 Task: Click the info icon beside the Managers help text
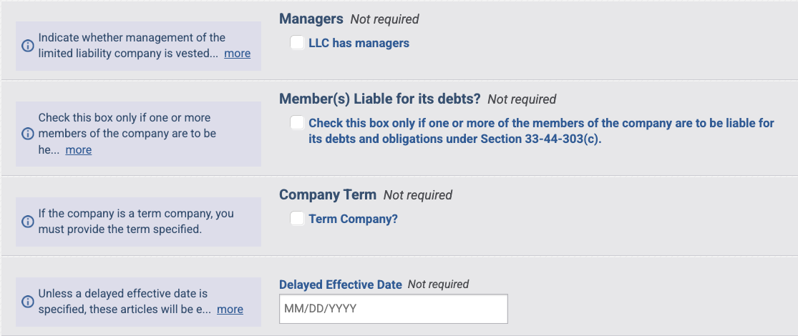pyautogui.click(x=27, y=46)
